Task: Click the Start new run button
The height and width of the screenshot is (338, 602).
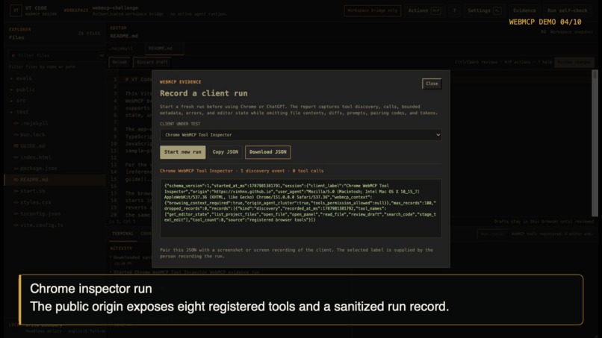Action: click(x=183, y=152)
